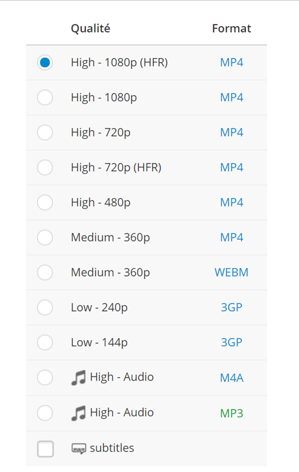Select the High - 480p quality radio
This screenshot has width=299, height=472.
(x=45, y=203)
